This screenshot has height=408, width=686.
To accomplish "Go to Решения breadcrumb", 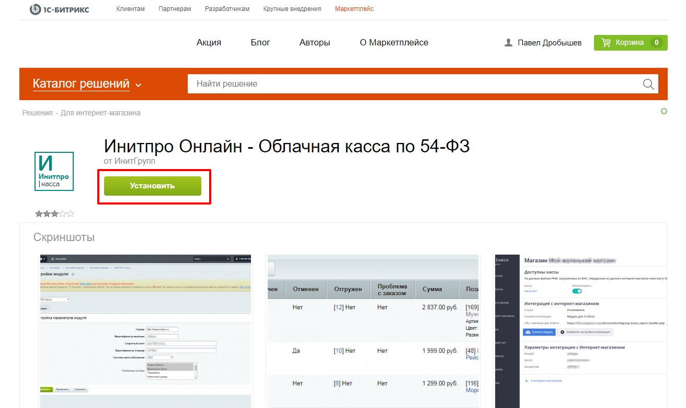I will point(37,113).
